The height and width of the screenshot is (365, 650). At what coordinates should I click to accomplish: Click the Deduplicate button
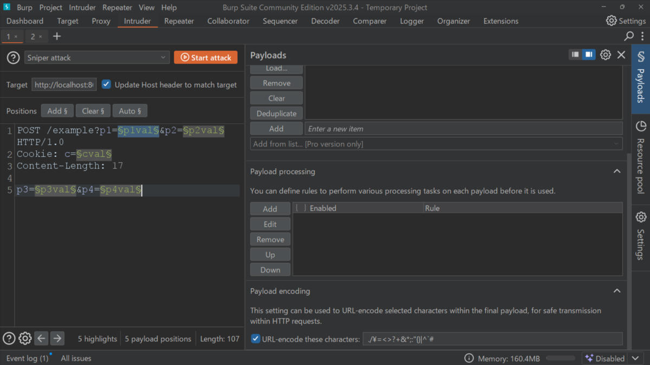[276, 114]
